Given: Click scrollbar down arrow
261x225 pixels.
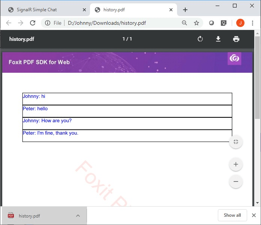Looking at the screenshot, I should pyautogui.click(x=258, y=203).
